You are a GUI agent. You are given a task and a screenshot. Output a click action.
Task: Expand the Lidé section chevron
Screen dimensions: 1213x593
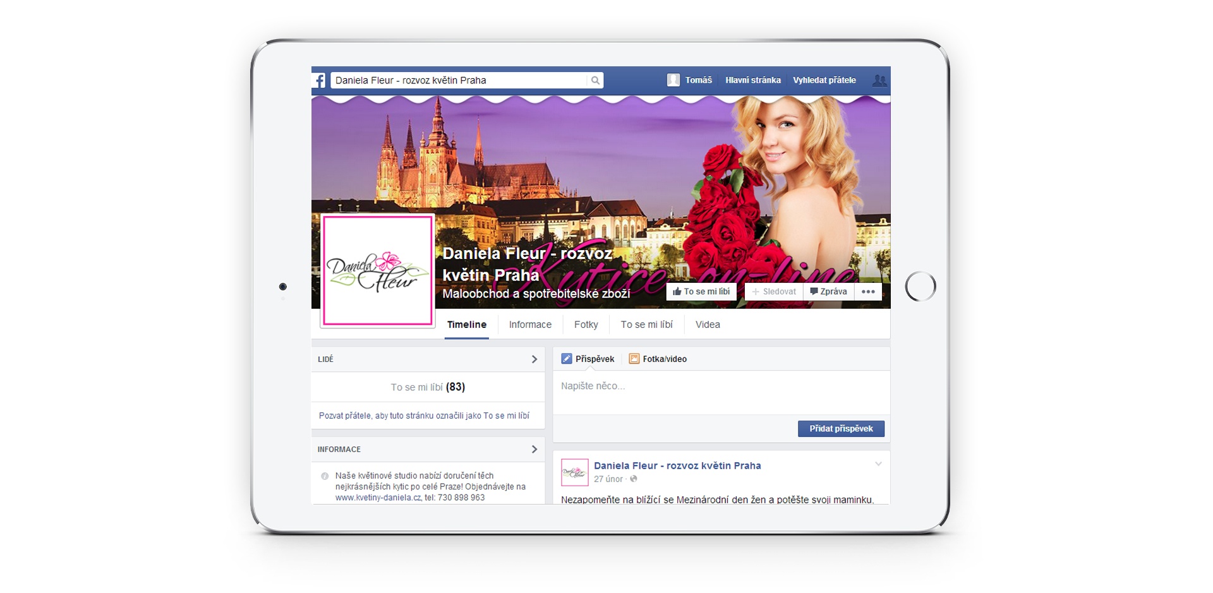534,359
